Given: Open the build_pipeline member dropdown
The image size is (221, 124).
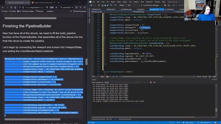Looking at the screenshot, I should tap(179, 12).
